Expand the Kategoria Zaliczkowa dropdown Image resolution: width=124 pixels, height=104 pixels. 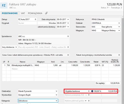(x=57, y=101)
